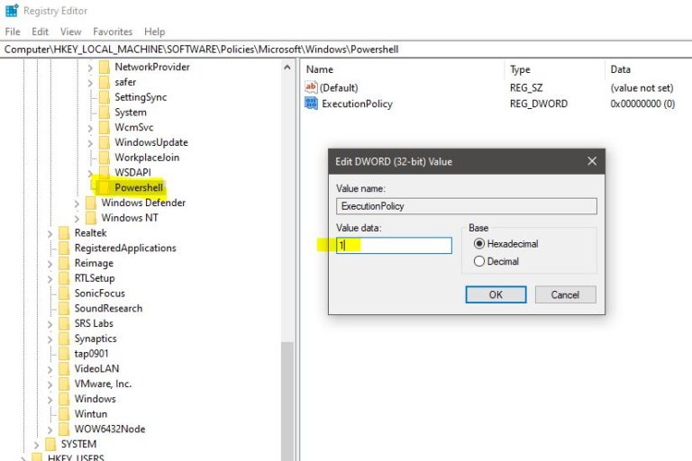
Task: Expand the Windows NT key arrow
Action: click(x=77, y=219)
